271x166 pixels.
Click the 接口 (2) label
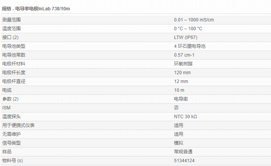[x=10, y=37]
